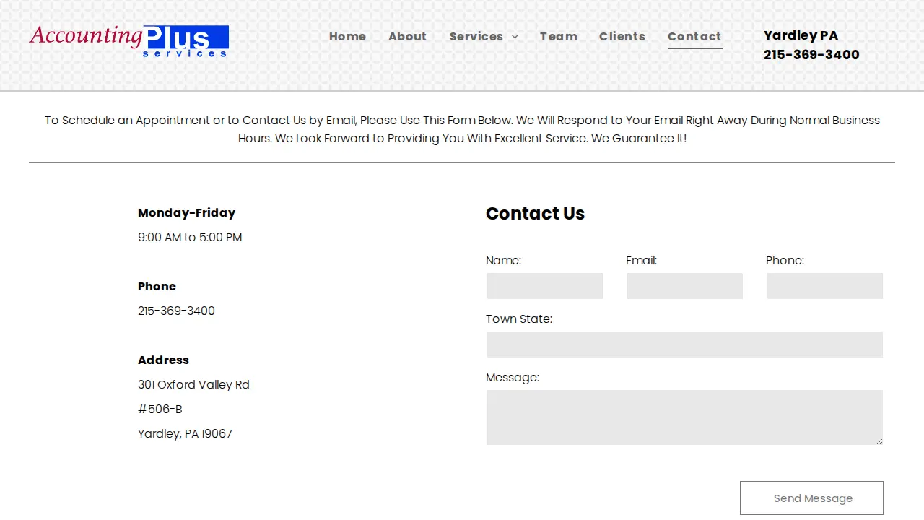
Task: Click the Contact Us heading
Action: coord(535,214)
